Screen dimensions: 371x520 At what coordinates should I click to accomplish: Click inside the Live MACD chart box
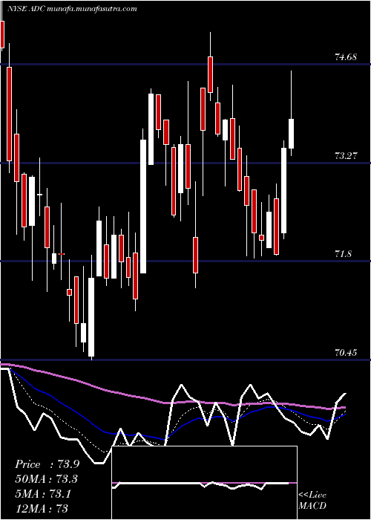(x=204, y=483)
